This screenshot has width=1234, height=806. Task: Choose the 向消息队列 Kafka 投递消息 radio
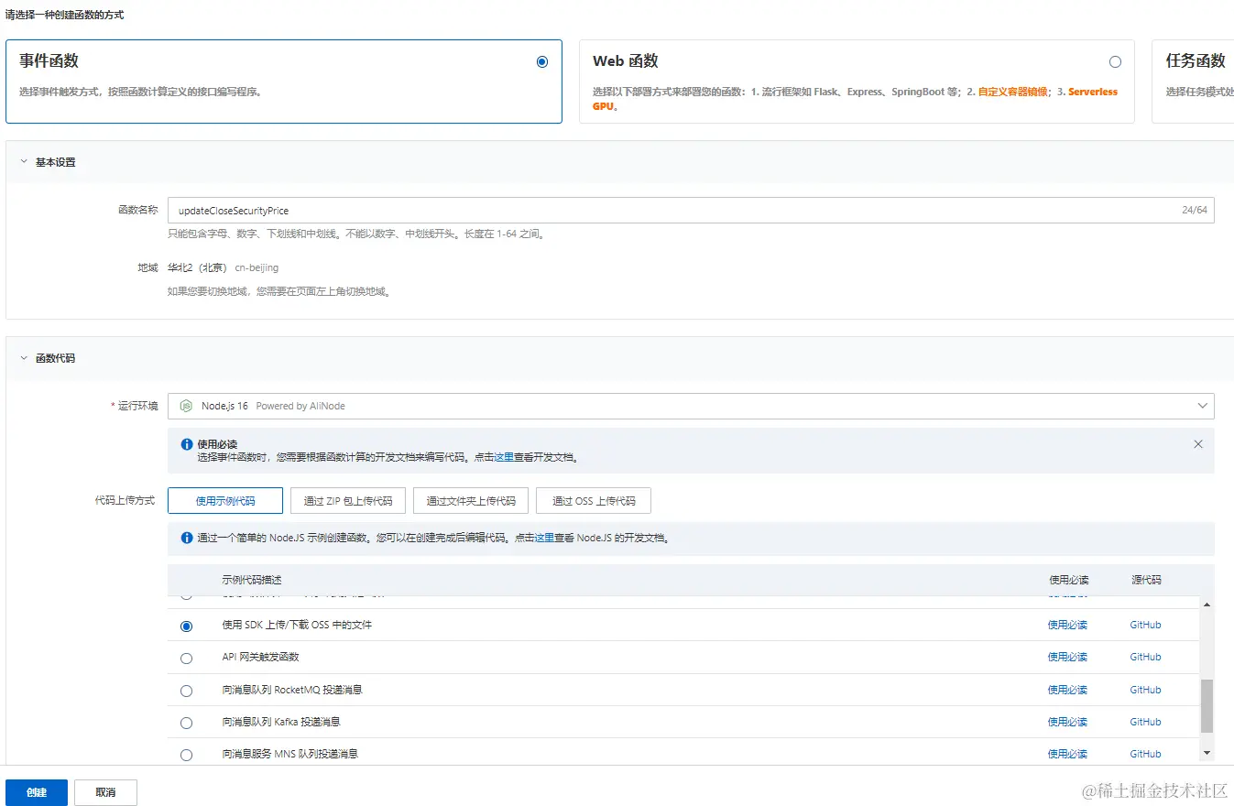(187, 723)
